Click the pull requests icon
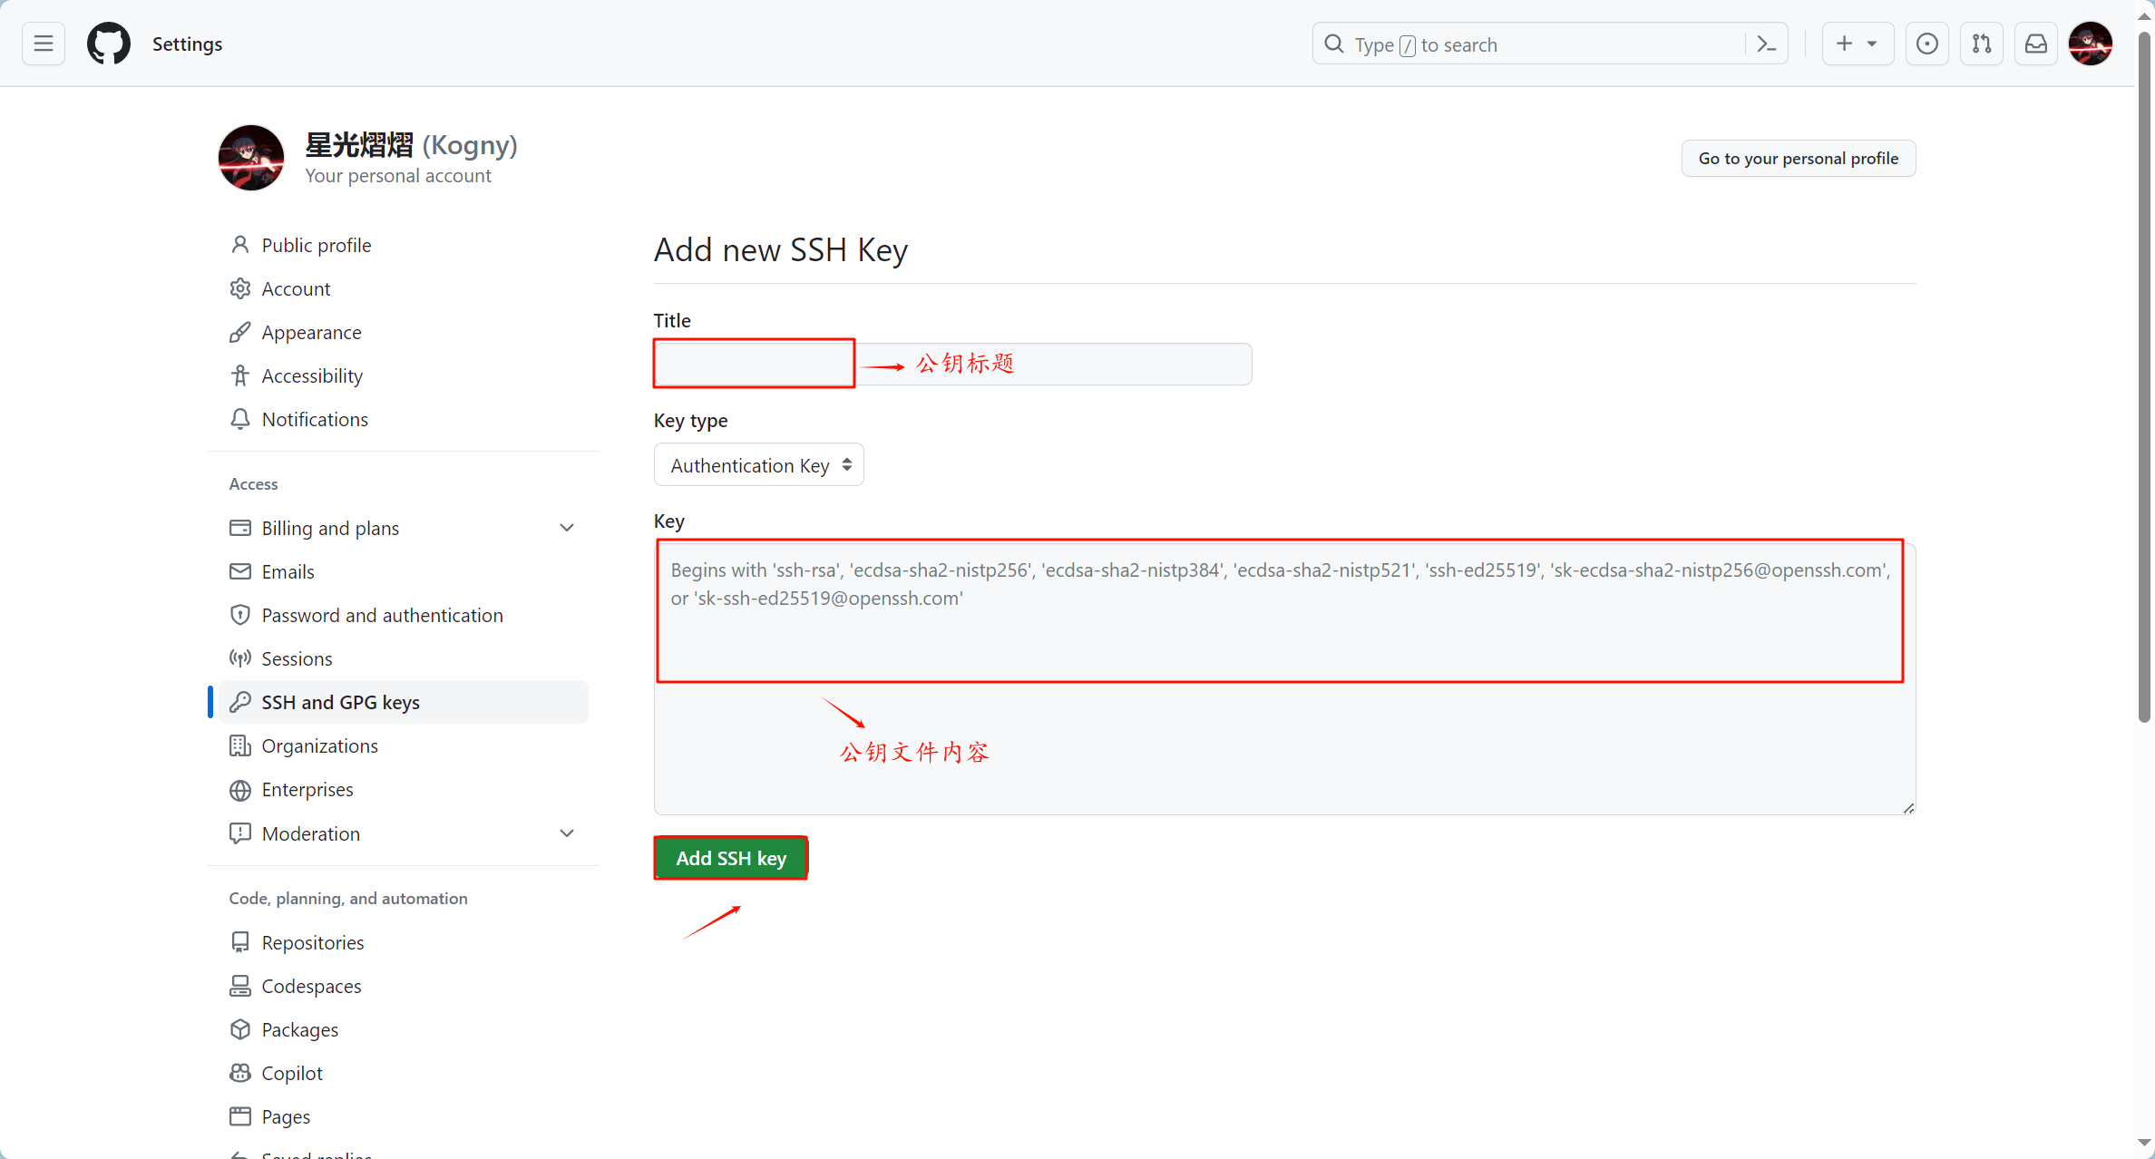The height and width of the screenshot is (1159, 2155). [1983, 44]
